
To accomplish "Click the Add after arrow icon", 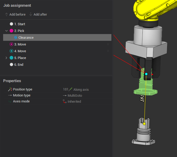I will pos(31,14).
